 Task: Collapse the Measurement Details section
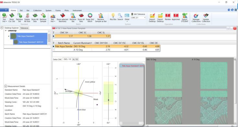(x=6, y=86)
